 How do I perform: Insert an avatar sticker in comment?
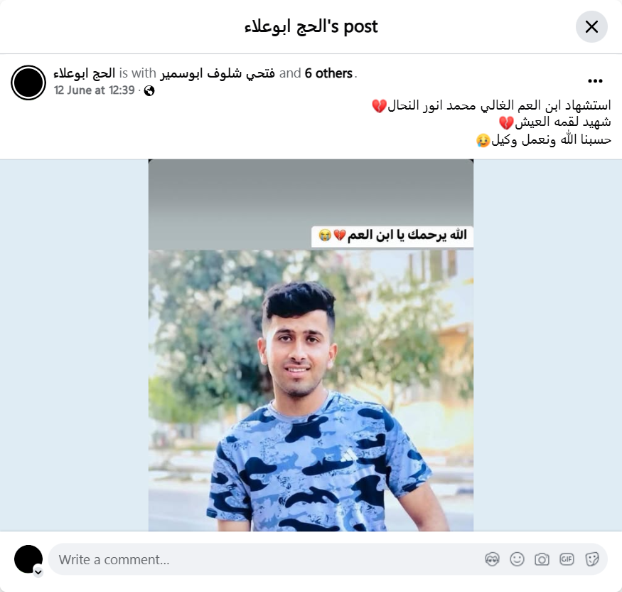coord(492,559)
